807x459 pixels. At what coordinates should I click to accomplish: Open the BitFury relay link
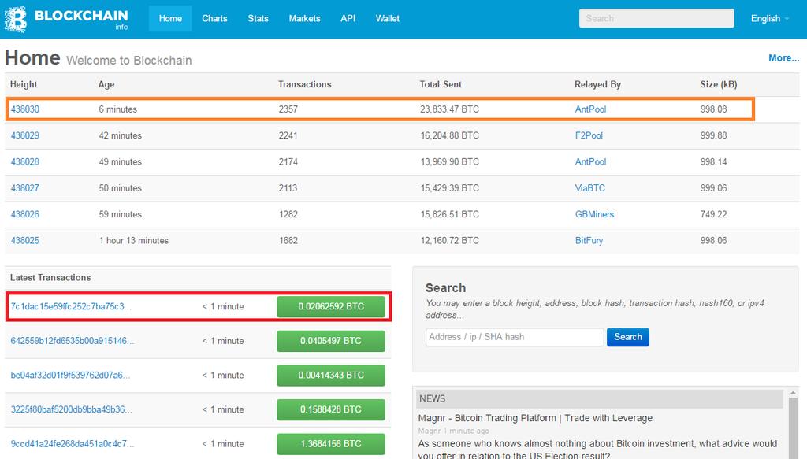pos(589,240)
